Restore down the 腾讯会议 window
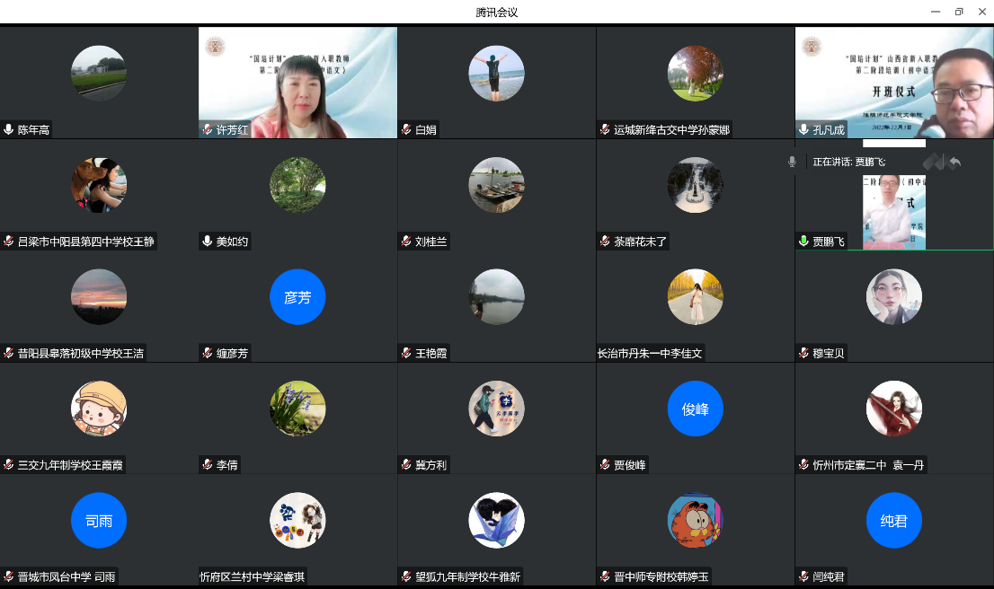This screenshot has height=589, width=994. [959, 12]
